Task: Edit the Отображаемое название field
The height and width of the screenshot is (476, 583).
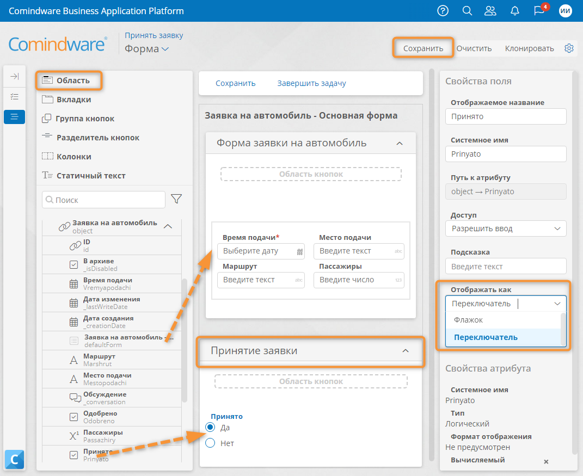Action: pyautogui.click(x=506, y=116)
